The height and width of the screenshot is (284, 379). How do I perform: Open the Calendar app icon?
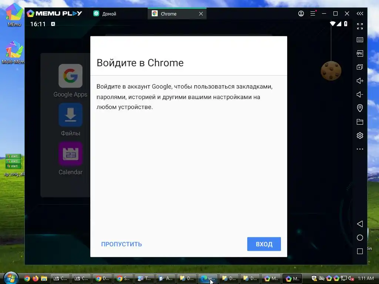[x=70, y=153]
